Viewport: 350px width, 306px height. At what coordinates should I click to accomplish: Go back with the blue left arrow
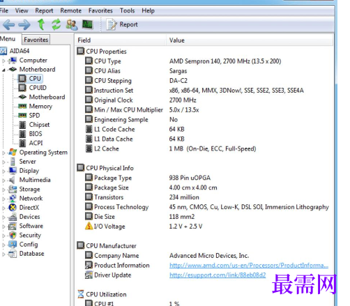click(9, 24)
